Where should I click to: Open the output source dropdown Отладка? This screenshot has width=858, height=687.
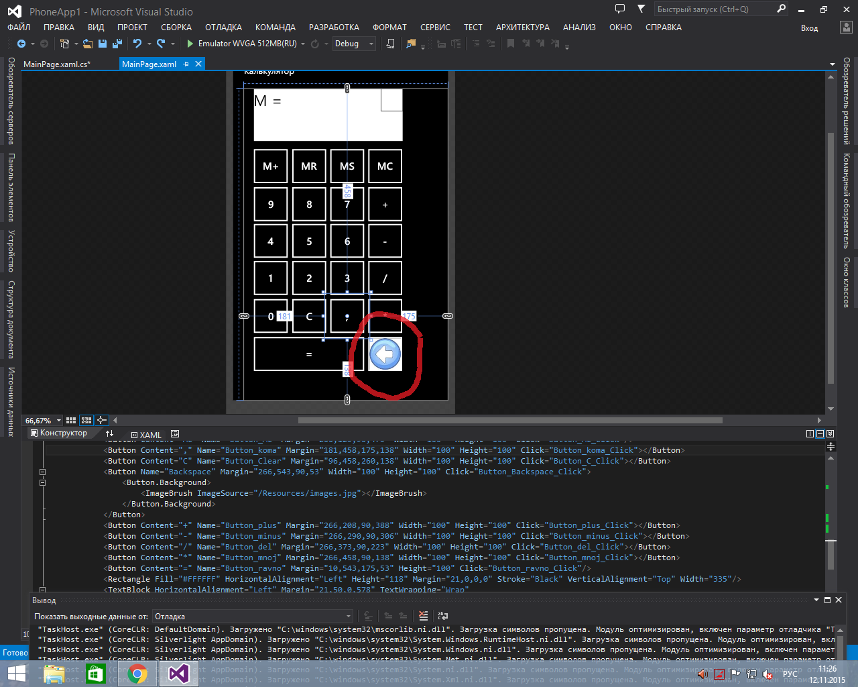coord(349,616)
